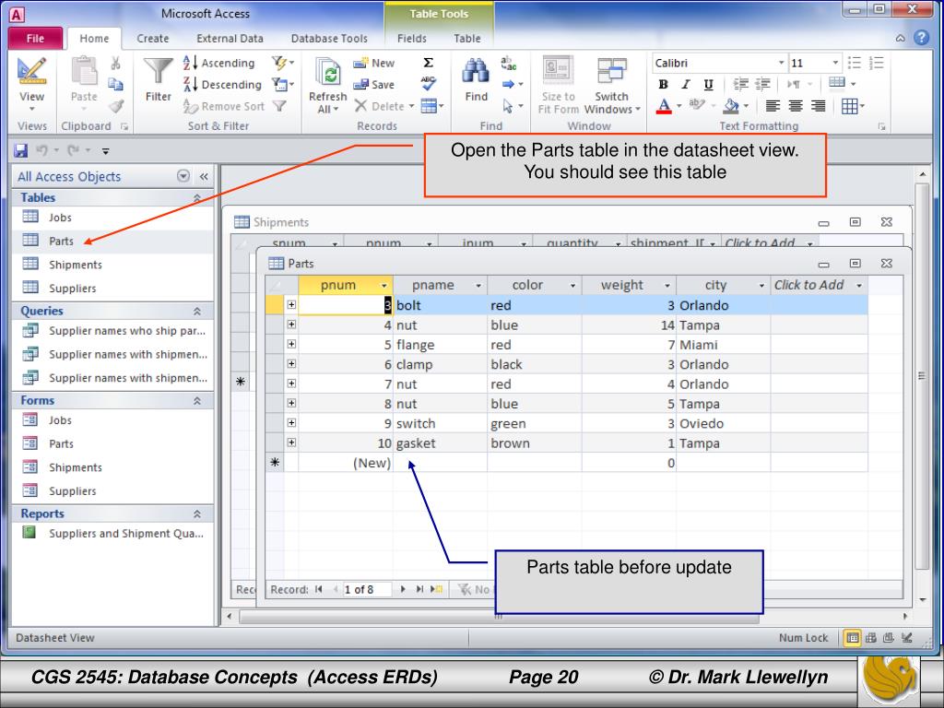Viewport: 944px width, 708px height.
Task: Click the New record button
Action: pyautogui.click(x=374, y=63)
